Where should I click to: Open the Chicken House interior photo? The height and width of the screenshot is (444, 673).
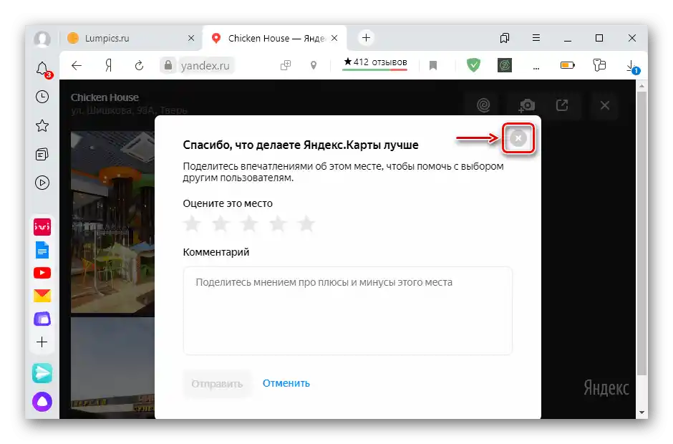(x=112, y=222)
